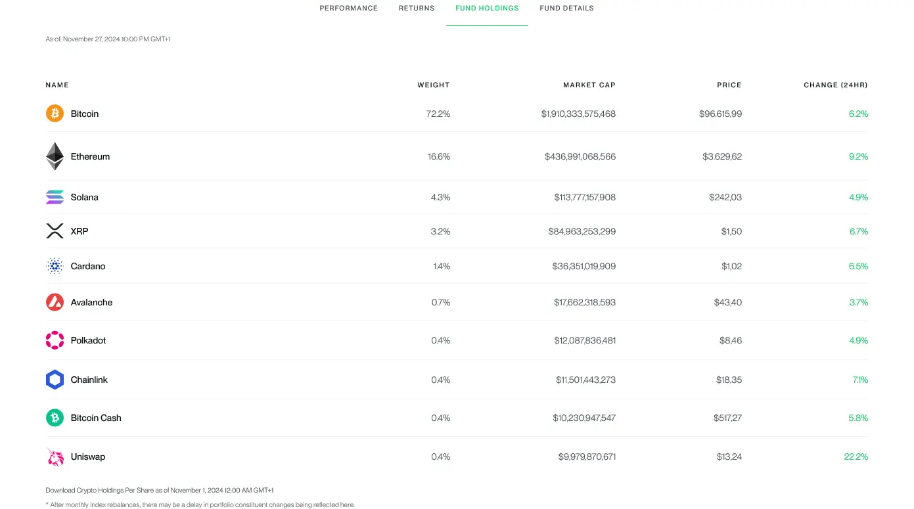This screenshot has width=914, height=509.
Task: Go to the Fund Details tab
Action: coord(566,9)
